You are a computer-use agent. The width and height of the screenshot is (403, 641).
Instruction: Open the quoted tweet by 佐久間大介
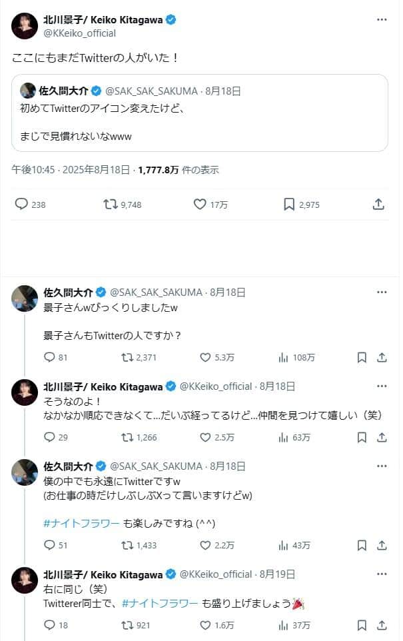click(x=200, y=112)
